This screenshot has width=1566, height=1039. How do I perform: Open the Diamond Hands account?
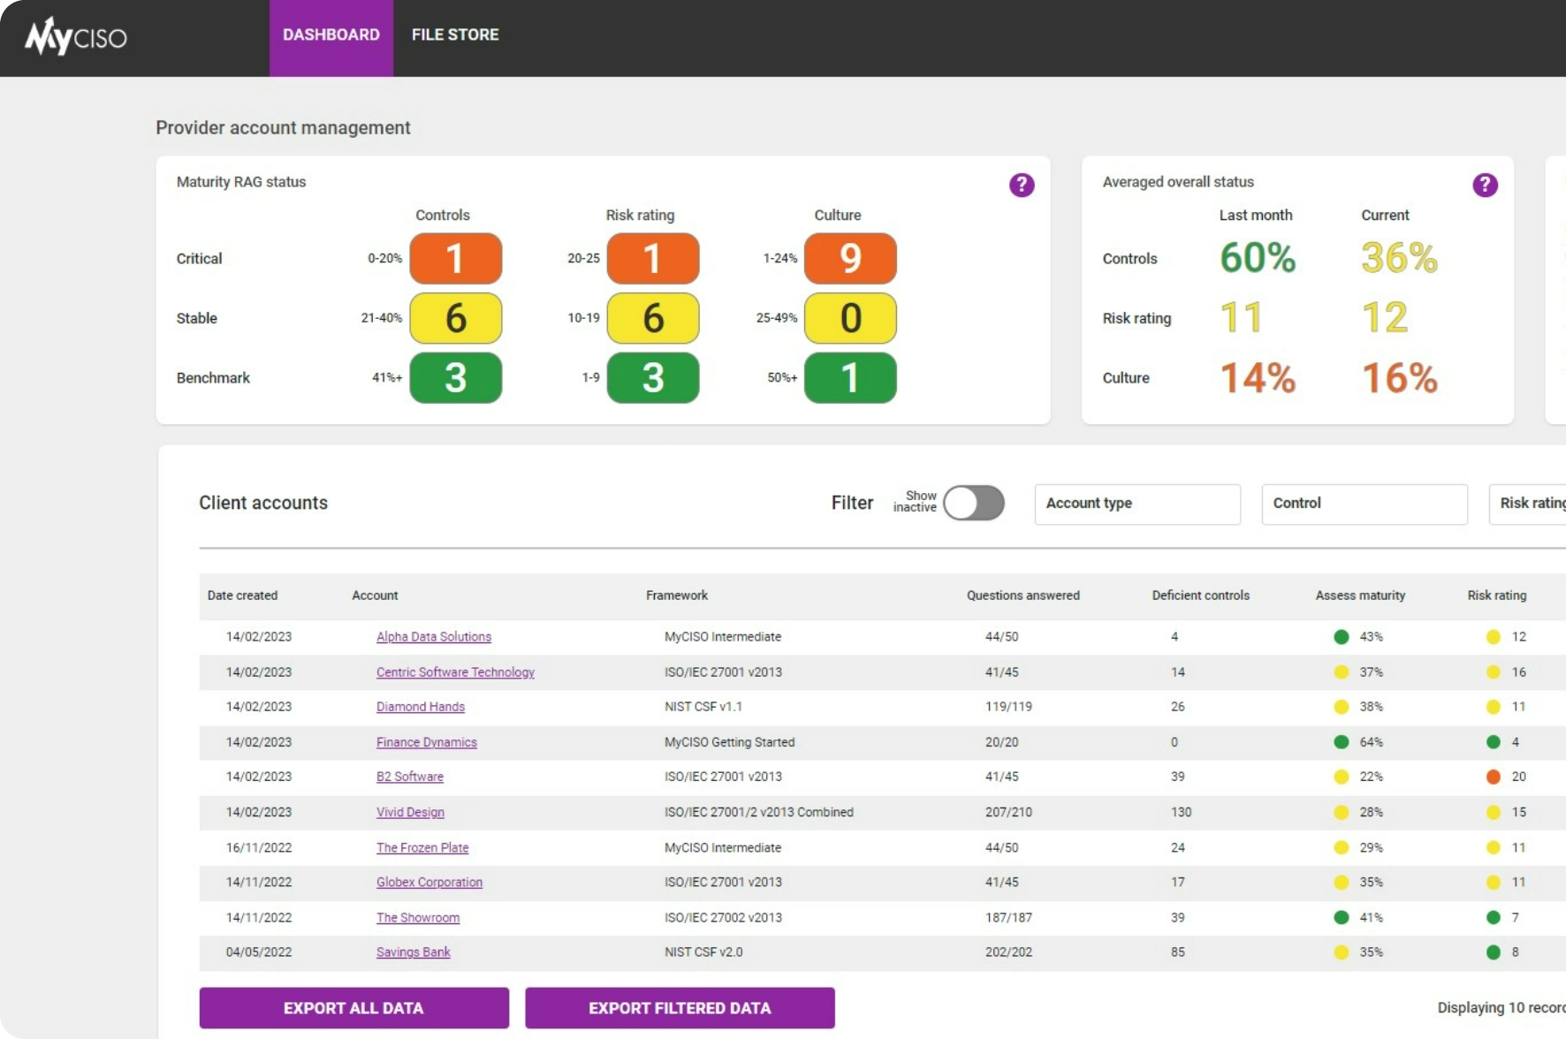coord(421,707)
